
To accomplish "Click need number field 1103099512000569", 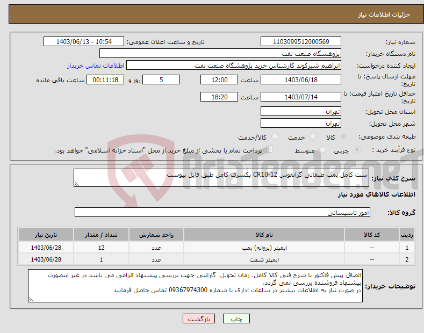I will [301, 42].
